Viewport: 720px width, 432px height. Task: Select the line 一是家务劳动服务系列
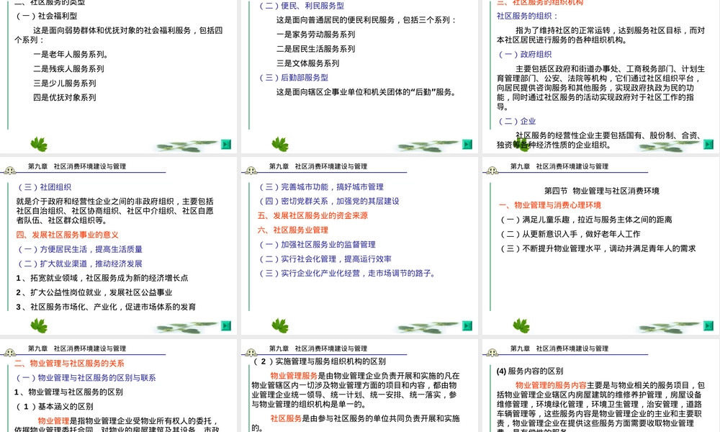[315, 35]
